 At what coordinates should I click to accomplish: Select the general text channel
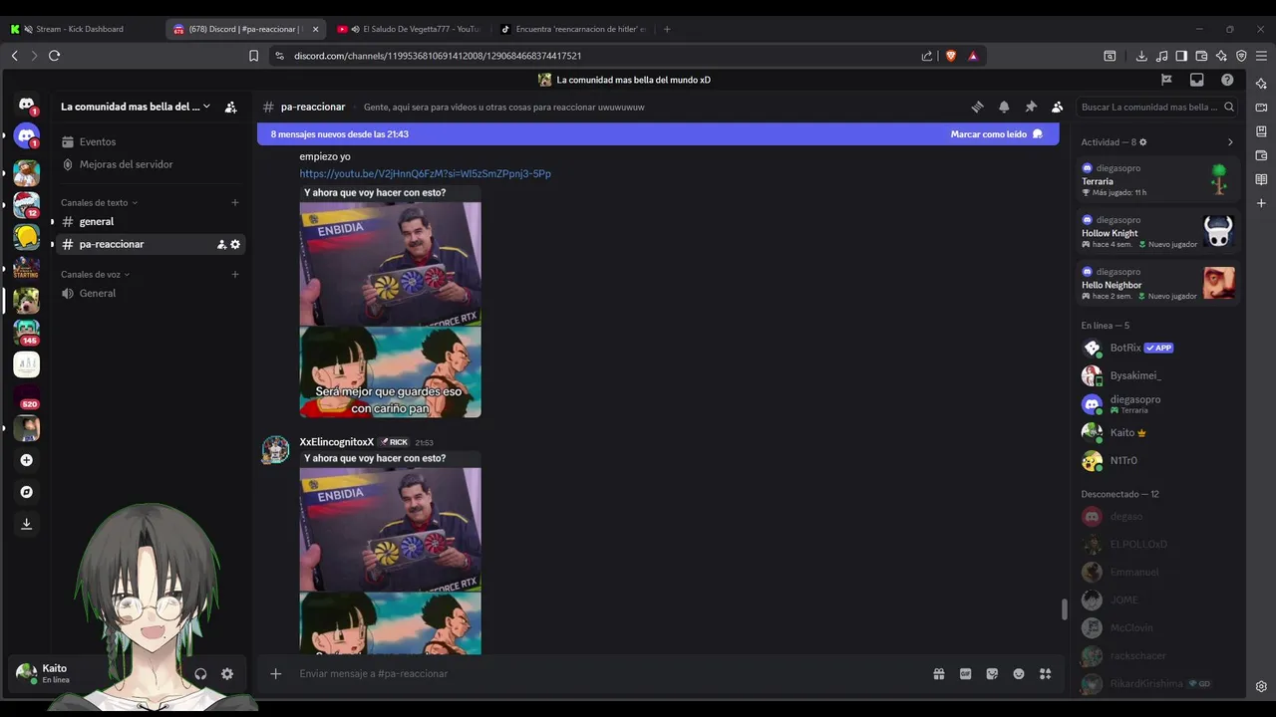point(150,222)
